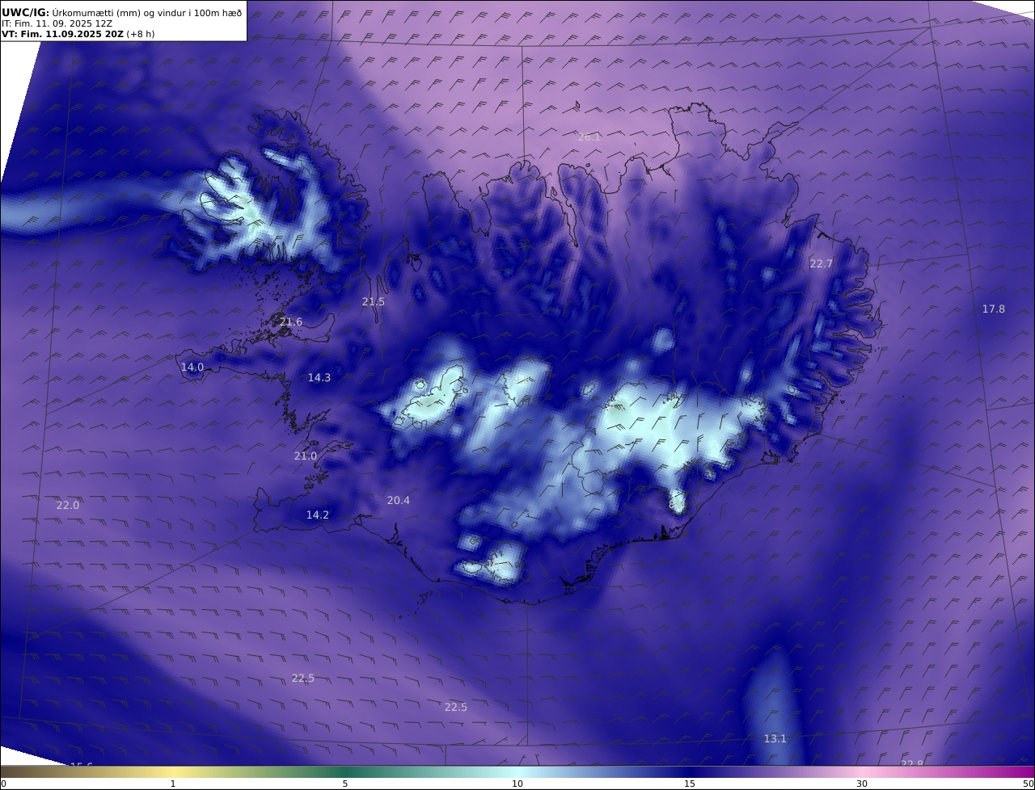Select the 21.0 value on the map
The image size is (1035, 790).
(306, 456)
